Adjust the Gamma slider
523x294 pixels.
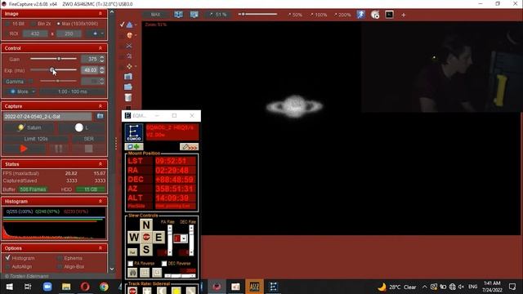pyautogui.click(x=57, y=81)
